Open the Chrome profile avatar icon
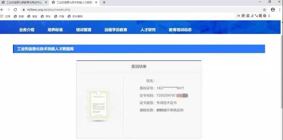 pos(273,10)
